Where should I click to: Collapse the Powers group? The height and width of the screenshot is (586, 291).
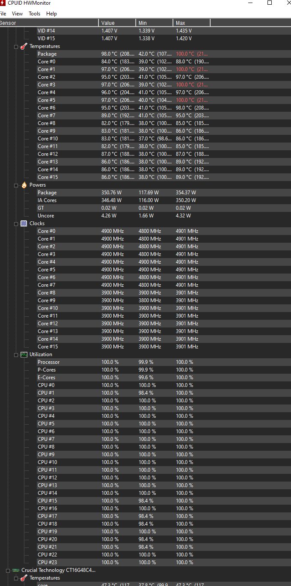click(16, 185)
